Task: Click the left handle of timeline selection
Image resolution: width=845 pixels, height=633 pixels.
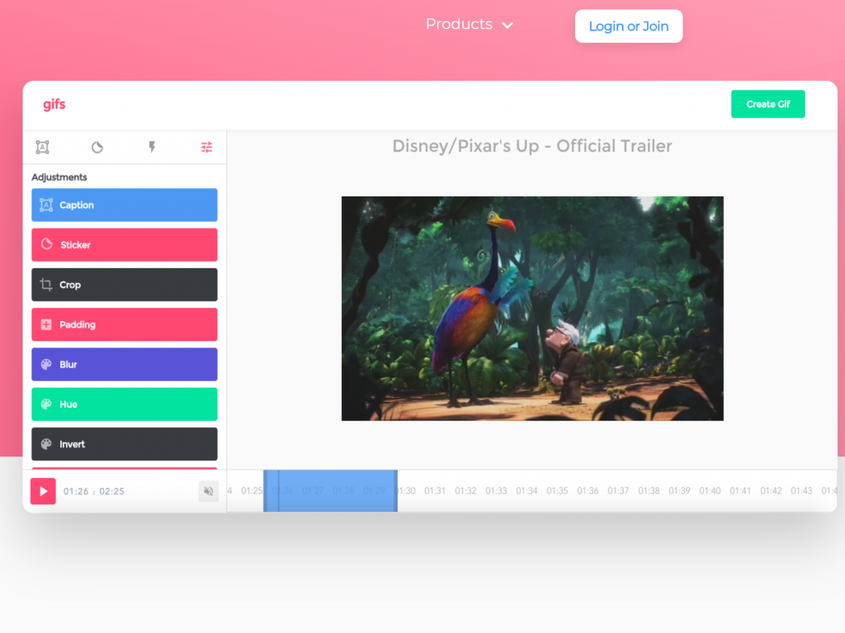Action: click(x=265, y=491)
